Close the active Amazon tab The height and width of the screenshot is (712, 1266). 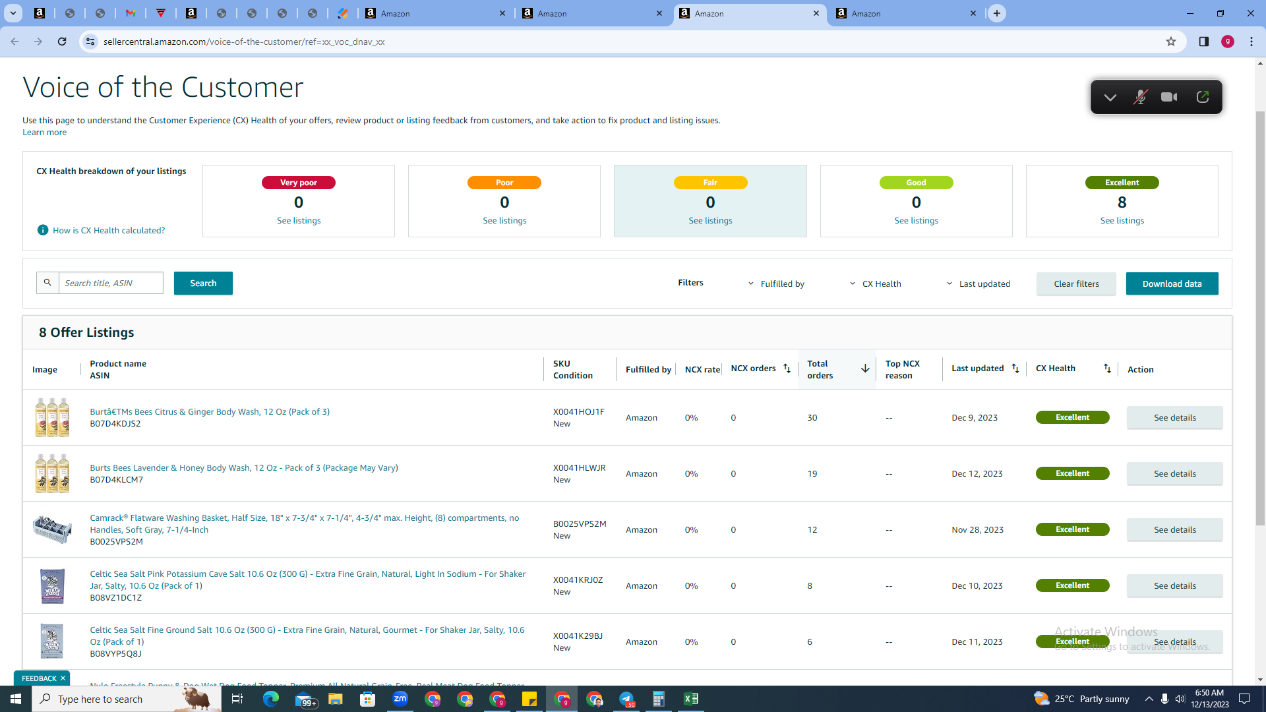coord(816,13)
